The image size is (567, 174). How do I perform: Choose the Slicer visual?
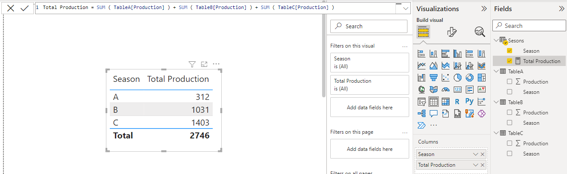tap(422, 102)
